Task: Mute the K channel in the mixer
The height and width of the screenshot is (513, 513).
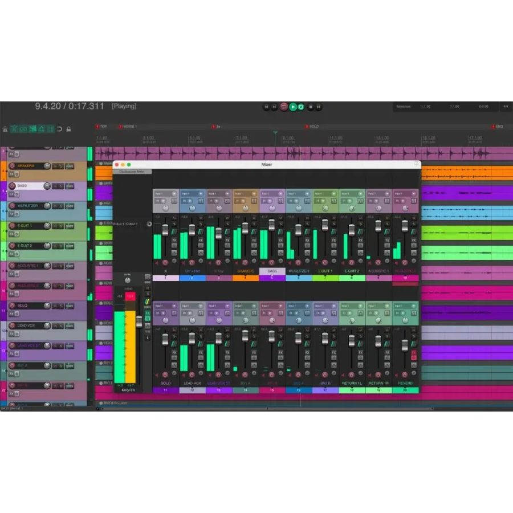Action: coord(174,218)
